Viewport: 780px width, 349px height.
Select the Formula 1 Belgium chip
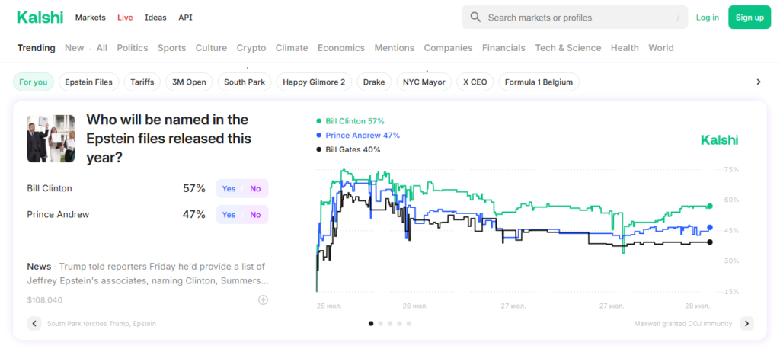click(539, 82)
